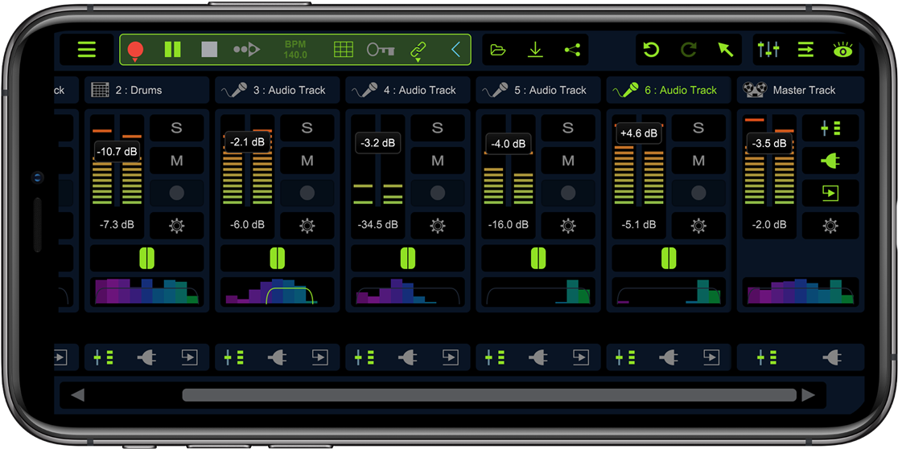Collapse the transport bar with left chevron
The width and height of the screenshot is (898, 449).
456,50
